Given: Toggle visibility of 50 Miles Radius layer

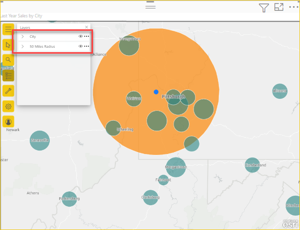Looking at the screenshot, I should 81,46.
